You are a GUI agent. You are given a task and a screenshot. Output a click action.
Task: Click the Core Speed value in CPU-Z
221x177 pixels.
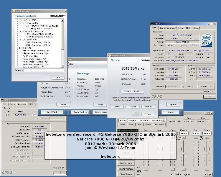click(x=174, y=69)
